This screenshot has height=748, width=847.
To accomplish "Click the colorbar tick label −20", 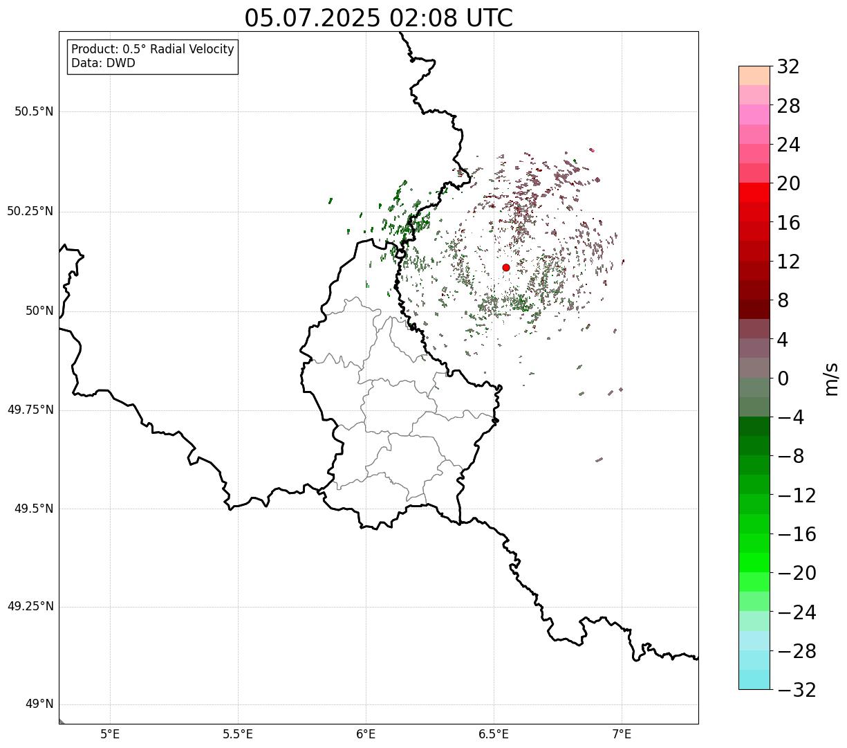I will (797, 573).
